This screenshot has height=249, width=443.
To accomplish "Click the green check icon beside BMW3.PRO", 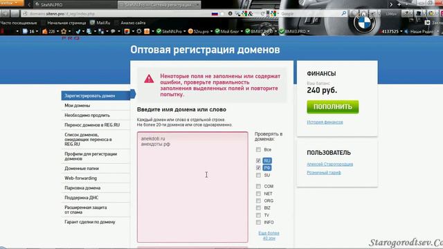I will [x=282, y=31].
